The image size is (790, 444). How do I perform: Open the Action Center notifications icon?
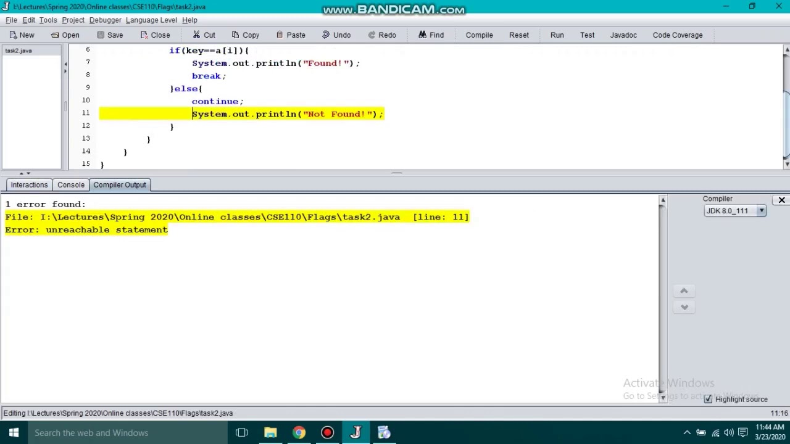coord(743,433)
